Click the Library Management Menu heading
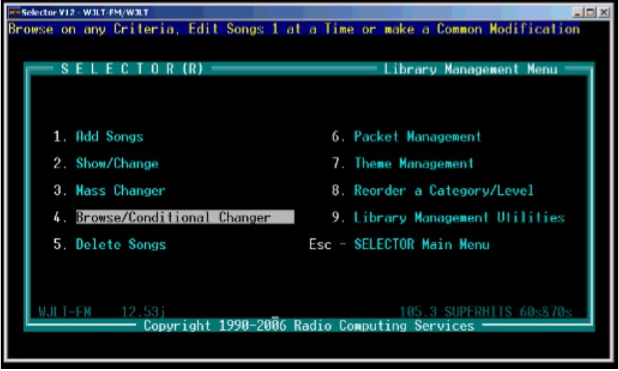Screen dimensions: 619x371 pyautogui.click(x=470, y=70)
